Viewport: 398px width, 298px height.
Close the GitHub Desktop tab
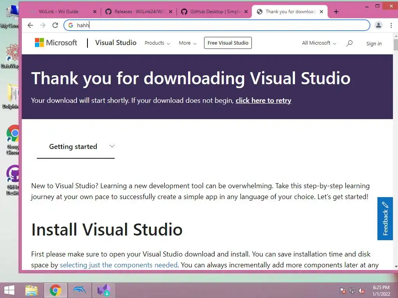tap(246, 12)
